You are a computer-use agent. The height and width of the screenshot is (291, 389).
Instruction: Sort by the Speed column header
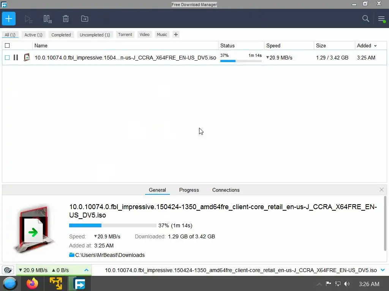[x=289, y=45]
